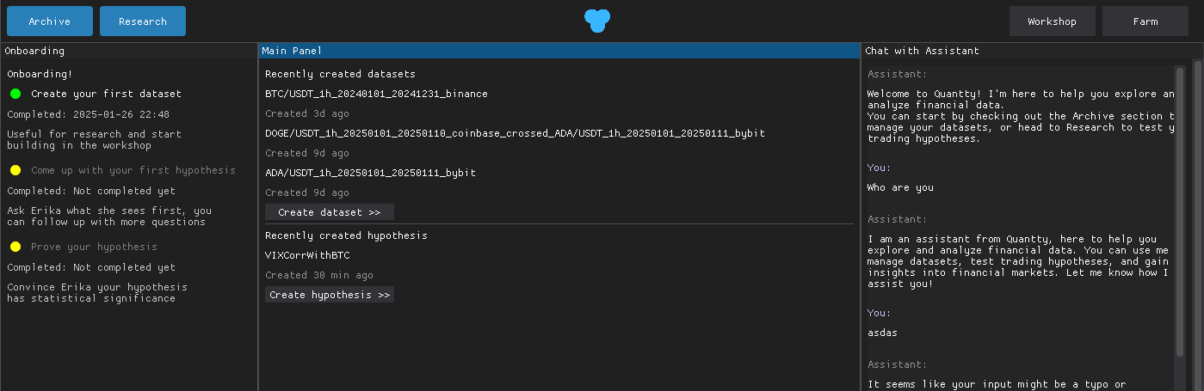Screen dimensions: 1204x391
Task: Open the Archive section
Action: tap(49, 21)
